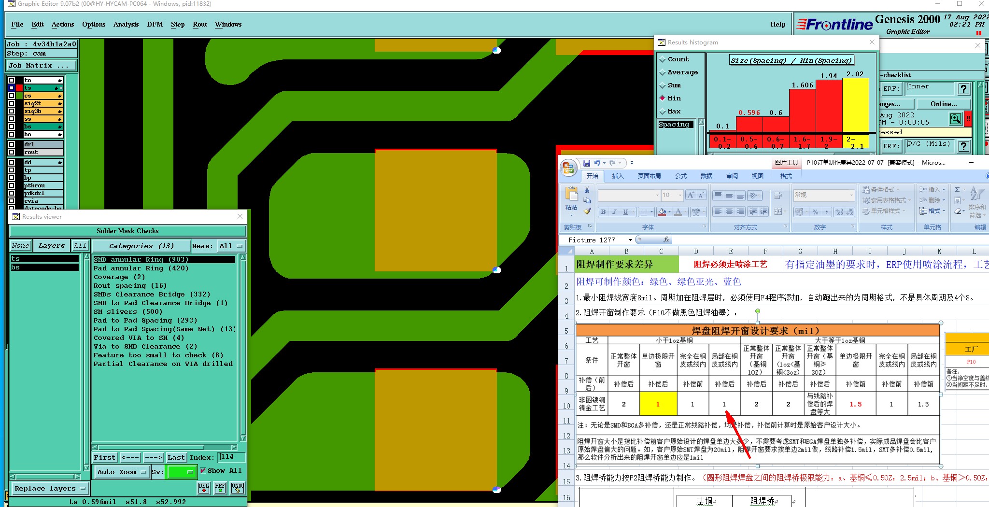Click the Online... button in checklist
The width and height of the screenshot is (989, 507).
click(944, 104)
